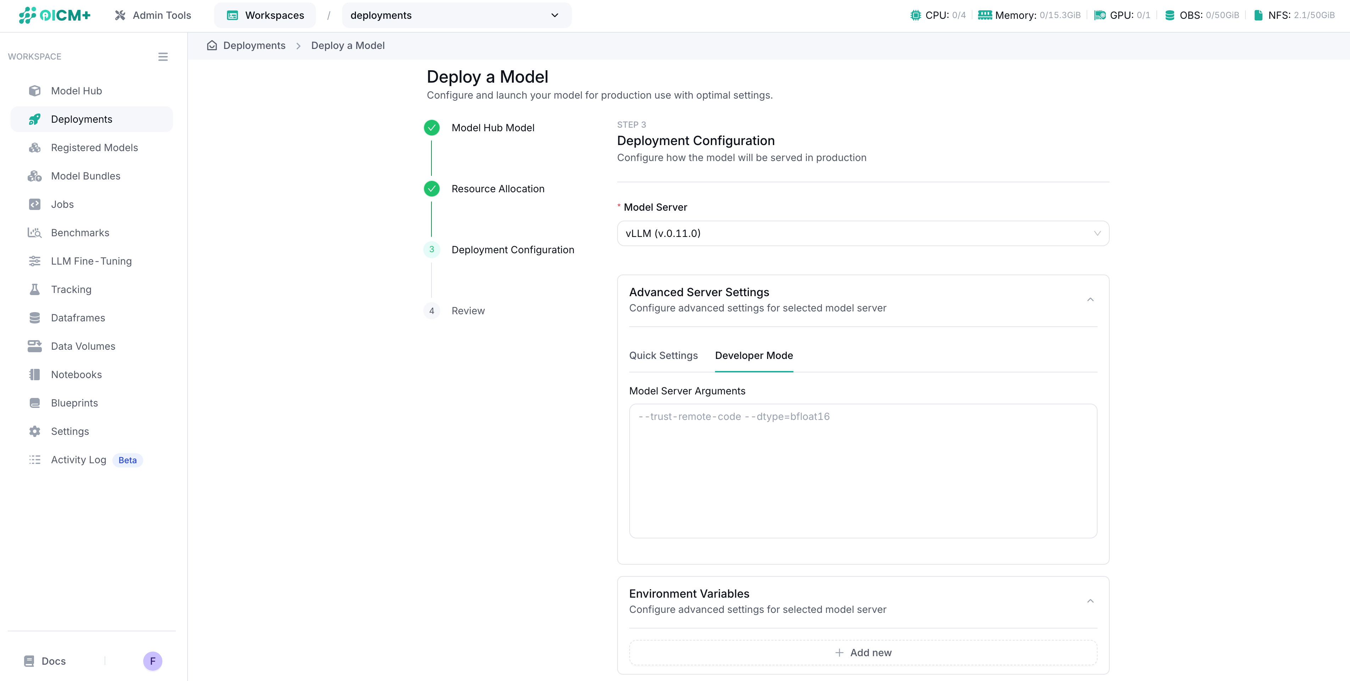Click the OICM+ logo
This screenshot has width=1350, height=681.
(54, 15)
